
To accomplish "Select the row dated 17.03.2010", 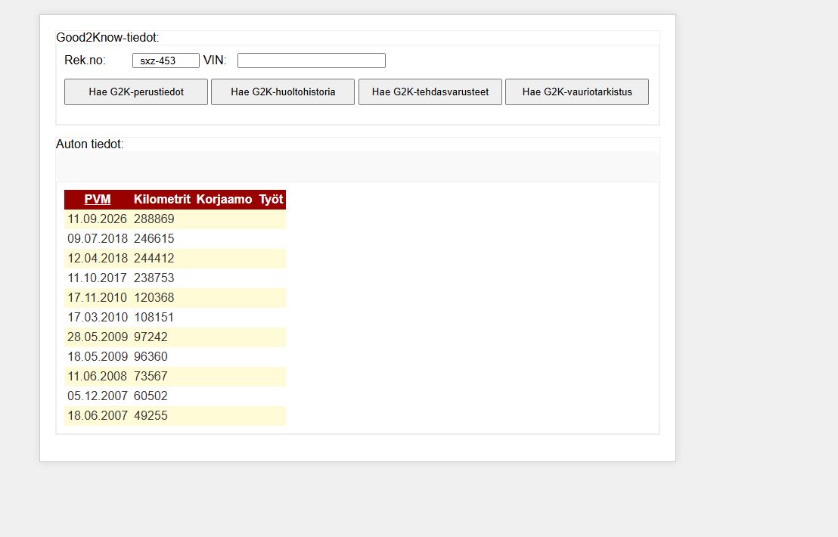I will pos(175,318).
